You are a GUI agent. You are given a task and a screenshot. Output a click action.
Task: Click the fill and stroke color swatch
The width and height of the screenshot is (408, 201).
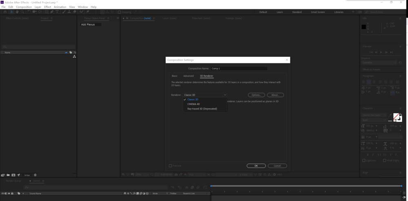click(x=397, y=118)
